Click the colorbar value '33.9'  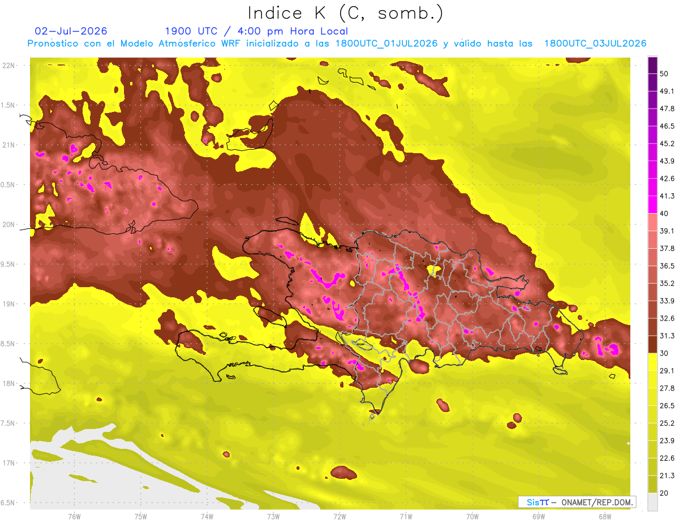click(667, 301)
